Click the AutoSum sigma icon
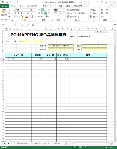The height and width of the screenshot is (149, 117). 102,10
